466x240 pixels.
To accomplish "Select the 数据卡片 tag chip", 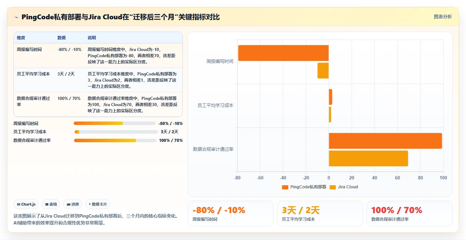I will (x=98, y=204).
